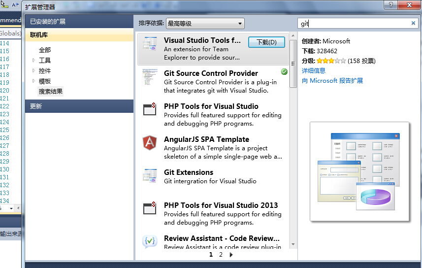The height and width of the screenshot is (268, 422).
Task: Click line number 414 in background editor
Action: (x=4, y=43)
